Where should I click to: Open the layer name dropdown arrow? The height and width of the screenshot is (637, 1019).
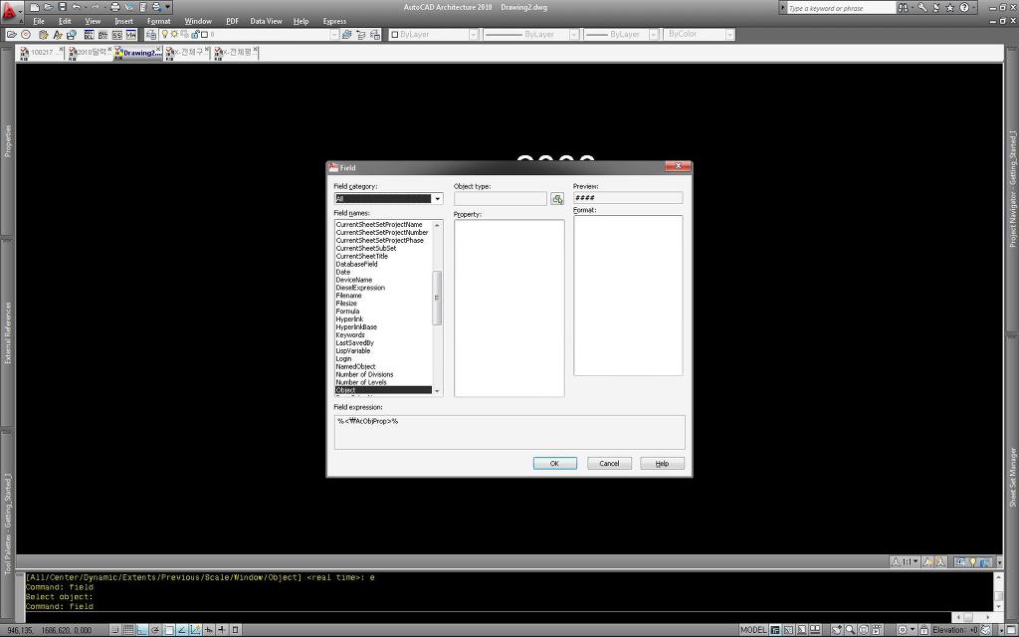pos(334,35)
